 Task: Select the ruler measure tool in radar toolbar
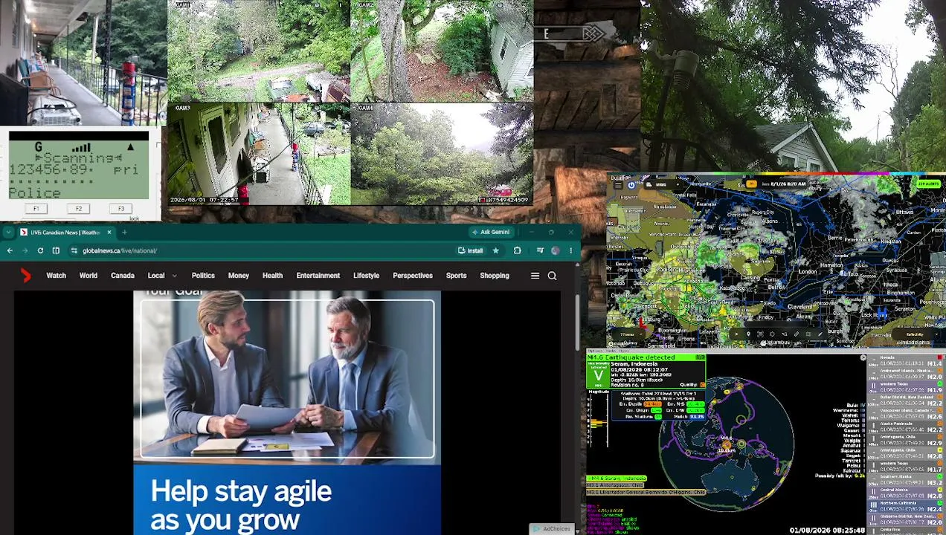coord(797,334)
